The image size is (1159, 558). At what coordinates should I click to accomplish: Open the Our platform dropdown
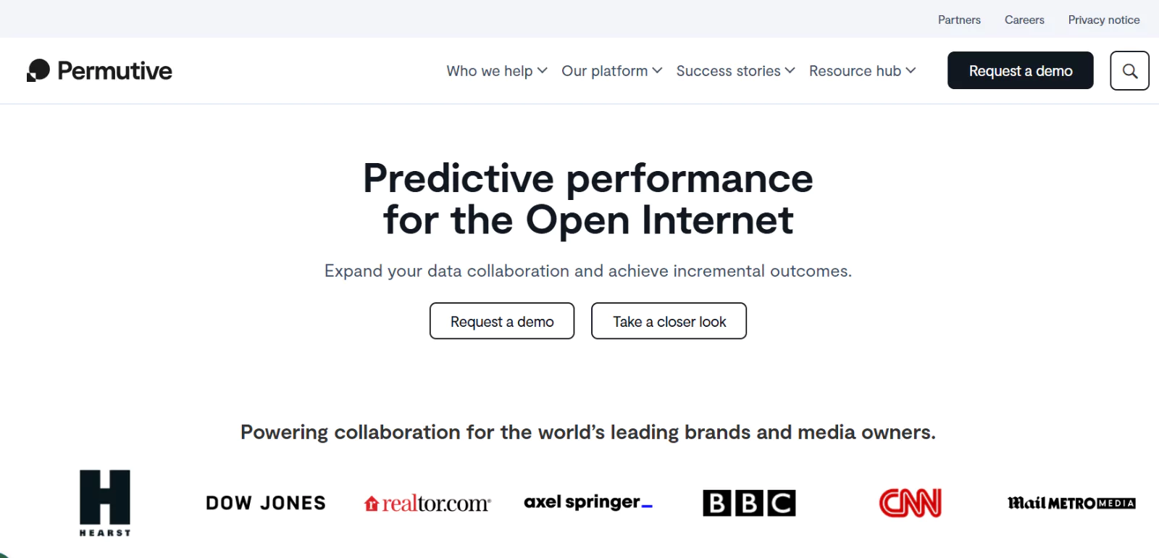(x=611, y=70)
